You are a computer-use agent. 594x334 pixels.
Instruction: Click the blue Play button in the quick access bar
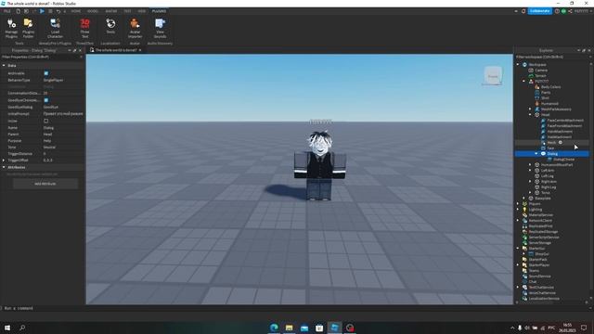click(42, 11)
